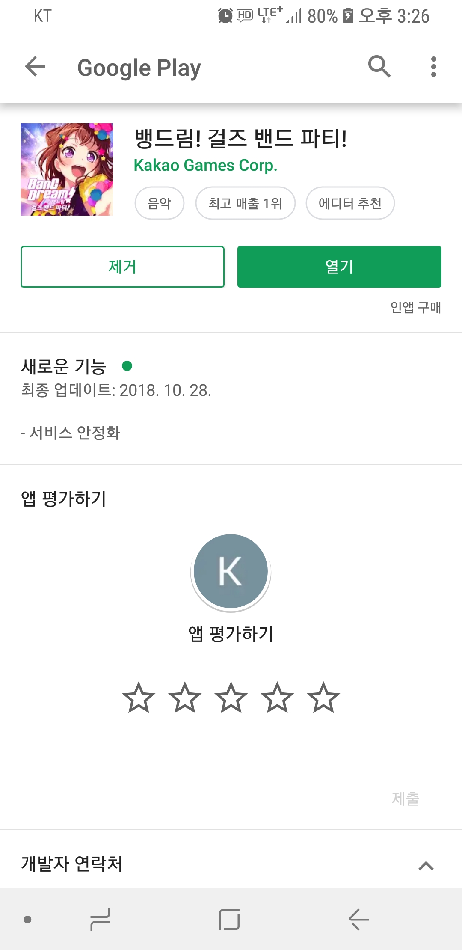
Task: Select the fourth rating star
Action: (277, 698)
